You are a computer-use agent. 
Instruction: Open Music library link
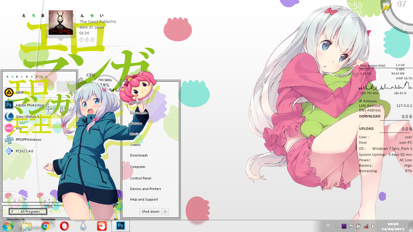pyautogui.click(x=135, y=134)
